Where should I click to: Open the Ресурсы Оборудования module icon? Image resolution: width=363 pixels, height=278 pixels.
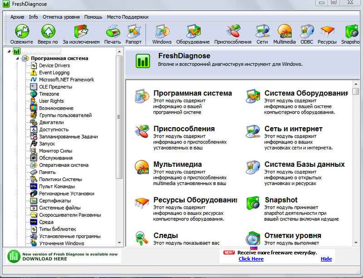[142, 203]
